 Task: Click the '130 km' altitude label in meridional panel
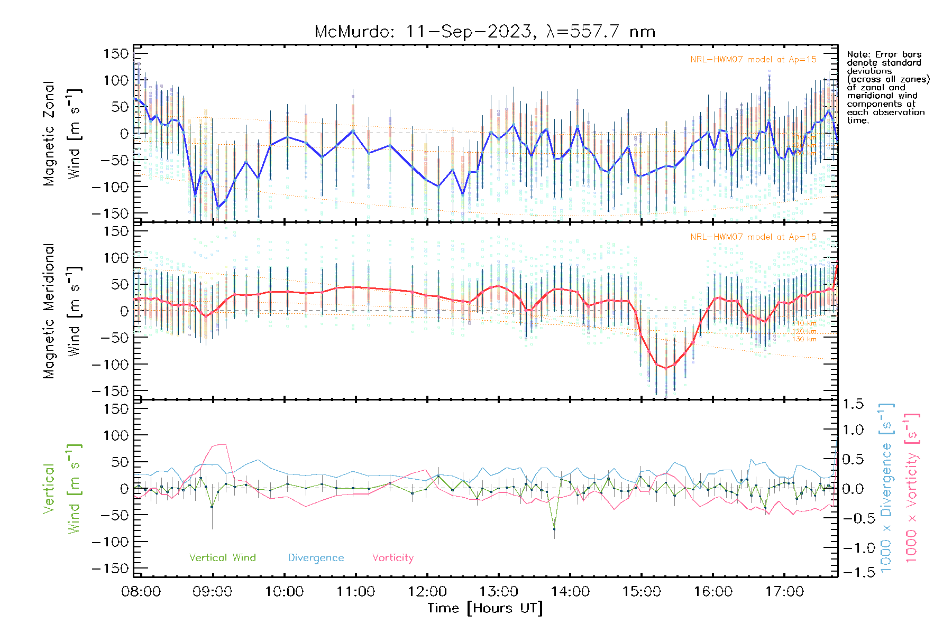click(804, 339)
